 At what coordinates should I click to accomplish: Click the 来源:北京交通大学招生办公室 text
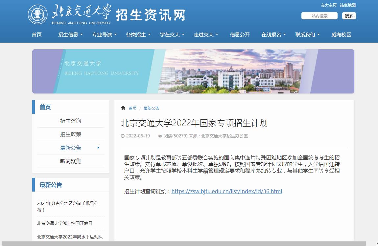pos(218,136)
